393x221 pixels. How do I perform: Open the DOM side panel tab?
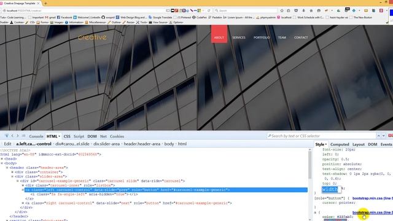[373, 144]
